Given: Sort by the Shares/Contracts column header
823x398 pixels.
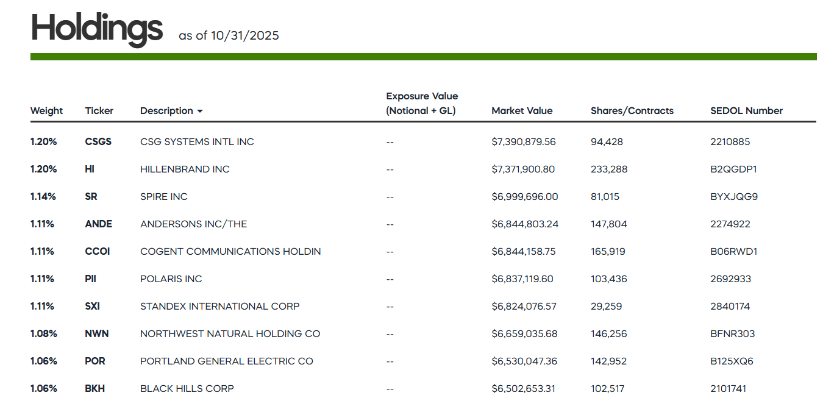Looking at the screenshot, I should (632, 110).
